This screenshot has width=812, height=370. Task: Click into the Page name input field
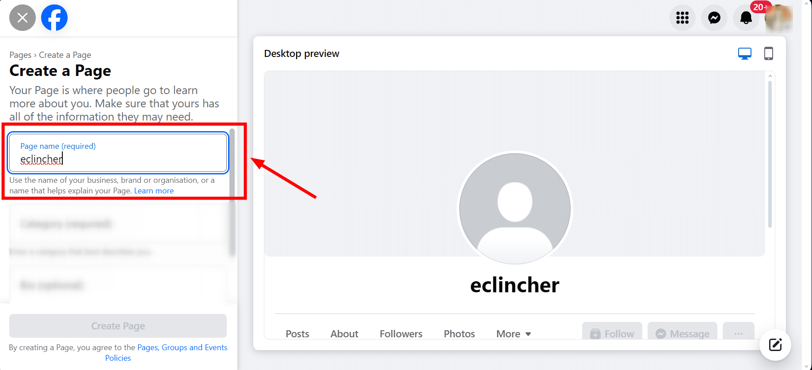coord(118,153)
